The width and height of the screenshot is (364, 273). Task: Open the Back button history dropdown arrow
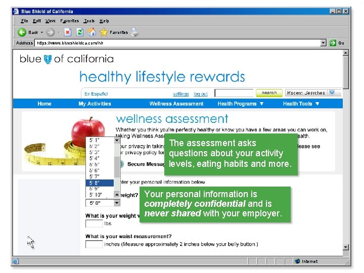coord(42,32)
